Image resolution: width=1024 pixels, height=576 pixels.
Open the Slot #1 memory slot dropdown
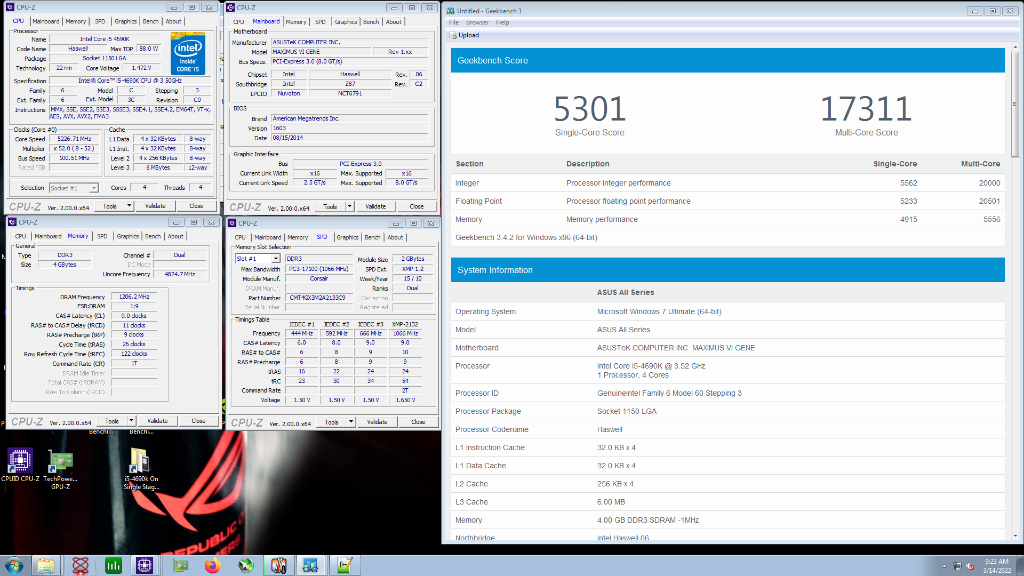click(x=258, y=259)
